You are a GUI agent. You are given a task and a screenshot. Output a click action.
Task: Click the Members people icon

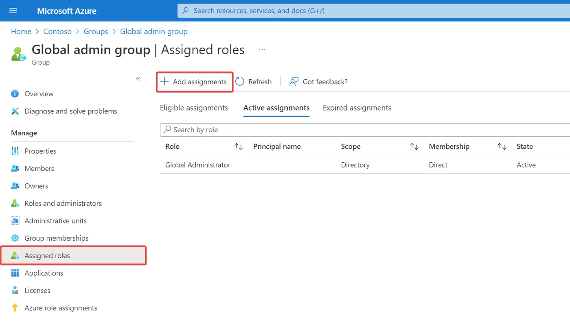15,169
